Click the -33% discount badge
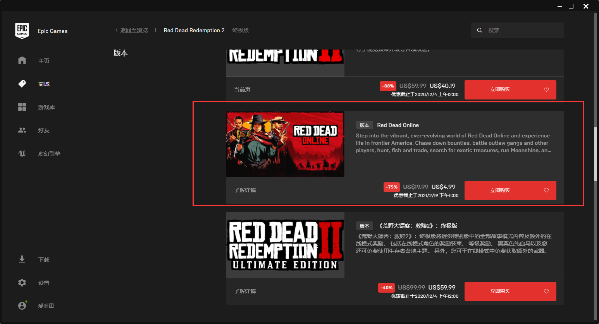599x324 pixels. 388,86
